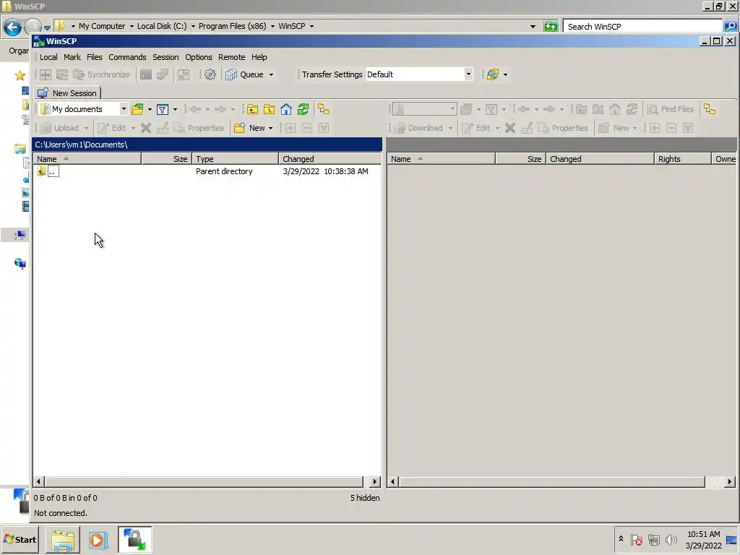Click the taskbar clock showing 10:51 AM
Screen dimensions: 740x555
coord(703,534)
